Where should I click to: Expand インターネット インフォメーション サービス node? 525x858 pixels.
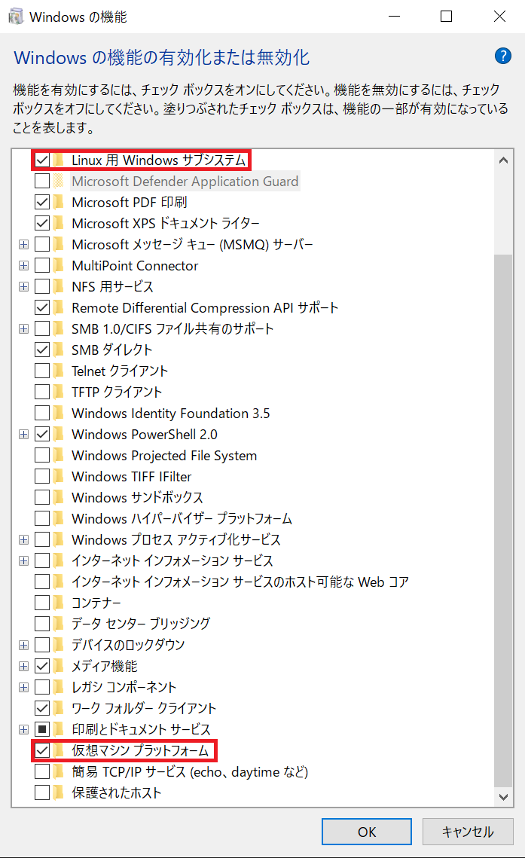coord(24,561)
